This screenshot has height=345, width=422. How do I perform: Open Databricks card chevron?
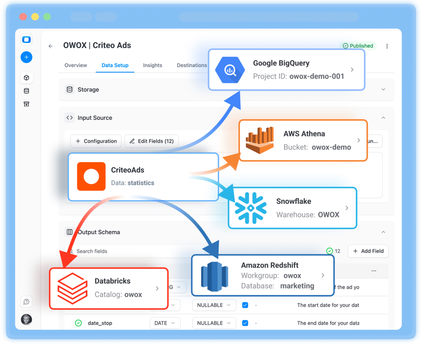[x=157, y=288]
